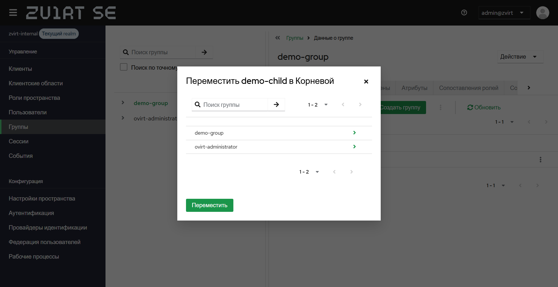The width and height of the screenshot is (558, 287).
Task: Click the green Переместить button
Action: click(210, 205)
